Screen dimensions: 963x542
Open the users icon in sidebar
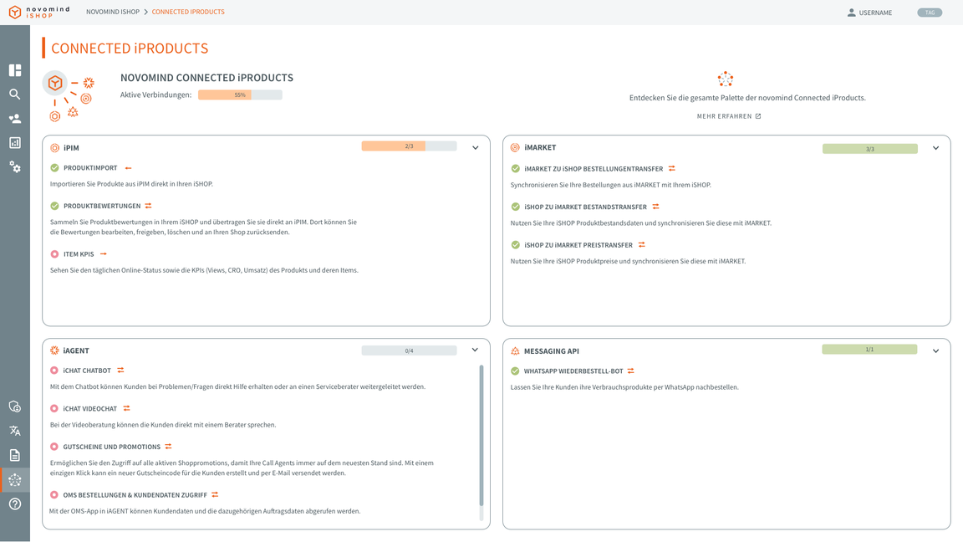(x=15, y=119)
